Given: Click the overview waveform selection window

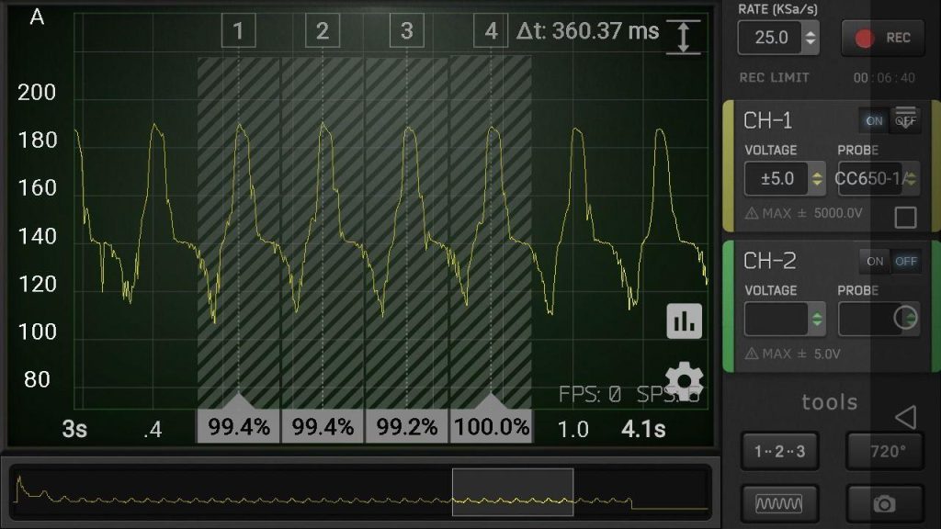Looking at the screenshot, I should [x=512, y=491].
